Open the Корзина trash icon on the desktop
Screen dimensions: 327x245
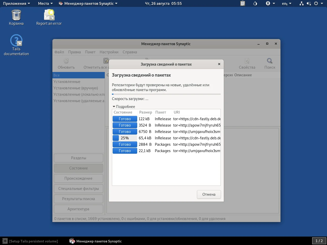click(x=16, y=15)
